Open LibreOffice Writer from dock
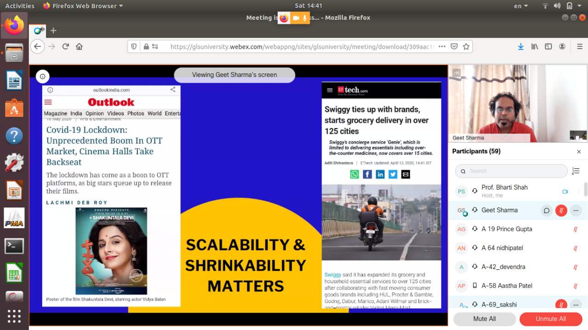Screen dimensions: 588x330 [14, 80]
